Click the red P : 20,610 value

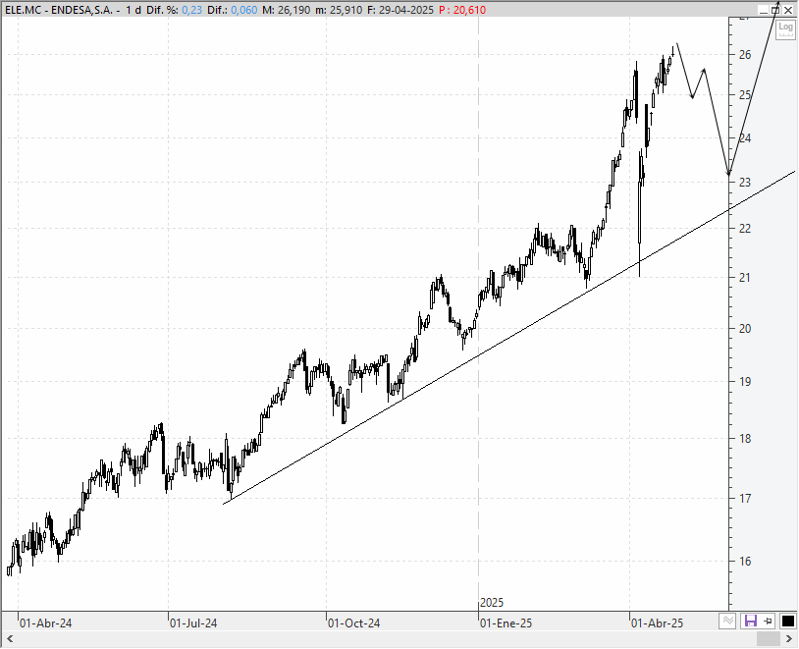coord(462,10)
